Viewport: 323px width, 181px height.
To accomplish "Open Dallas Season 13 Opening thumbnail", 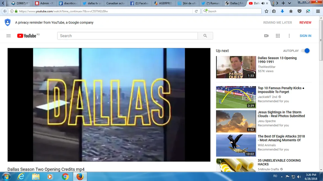I will point(236,67).
